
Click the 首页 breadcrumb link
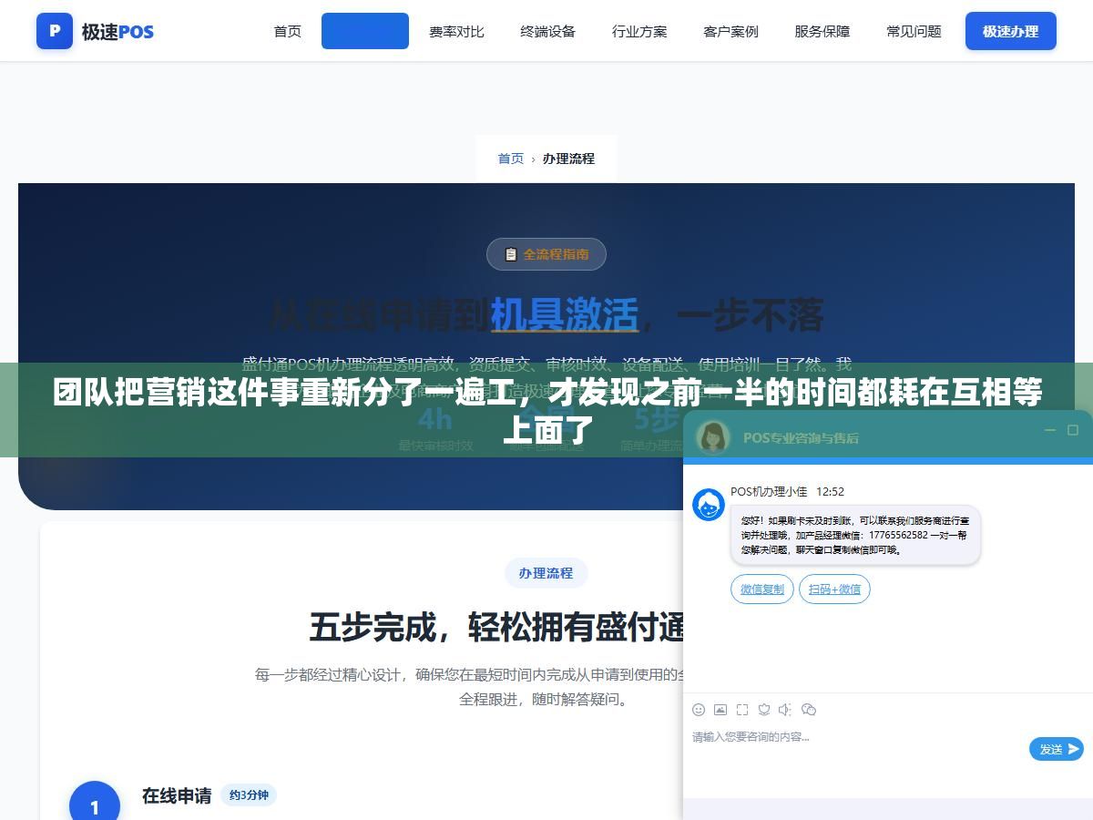coord(511,159)
